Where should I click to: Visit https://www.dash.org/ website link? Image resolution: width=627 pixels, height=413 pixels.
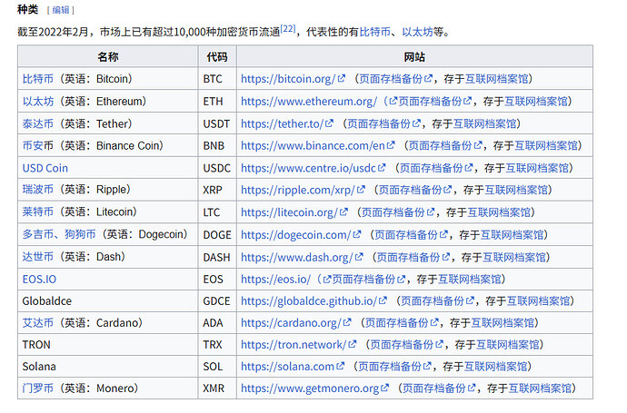click(x=302, y=257)
